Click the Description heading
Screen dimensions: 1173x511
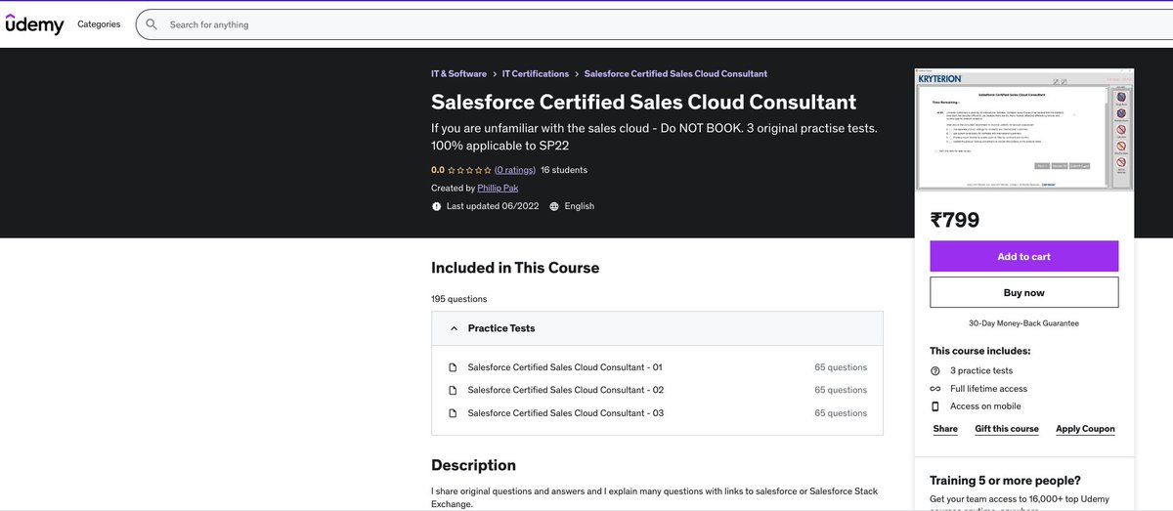tap(473, 465)
